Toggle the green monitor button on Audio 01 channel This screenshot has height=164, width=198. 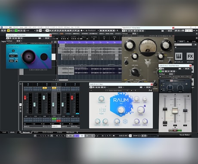pyautogui.click(x=54, y=119)
